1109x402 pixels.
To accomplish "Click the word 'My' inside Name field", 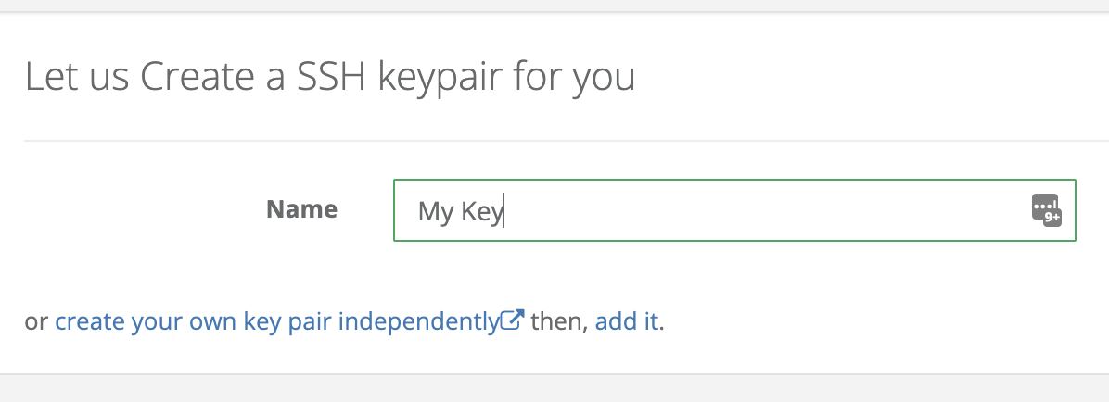I will pyautogui.click(x=436, y=211).
